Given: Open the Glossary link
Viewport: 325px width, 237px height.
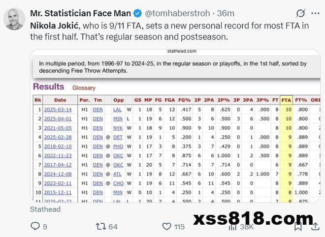Looking at the screenshot, I should [84, 88].
